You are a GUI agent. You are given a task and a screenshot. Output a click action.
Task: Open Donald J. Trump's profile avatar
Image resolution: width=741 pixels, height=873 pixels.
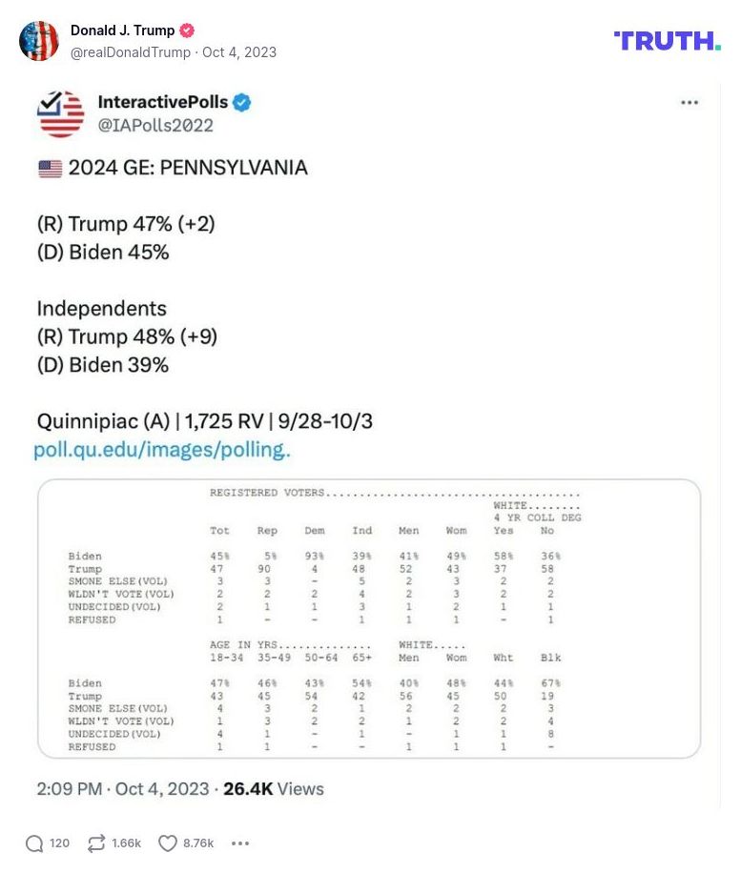pyautogui.click(x=39, y=41)
